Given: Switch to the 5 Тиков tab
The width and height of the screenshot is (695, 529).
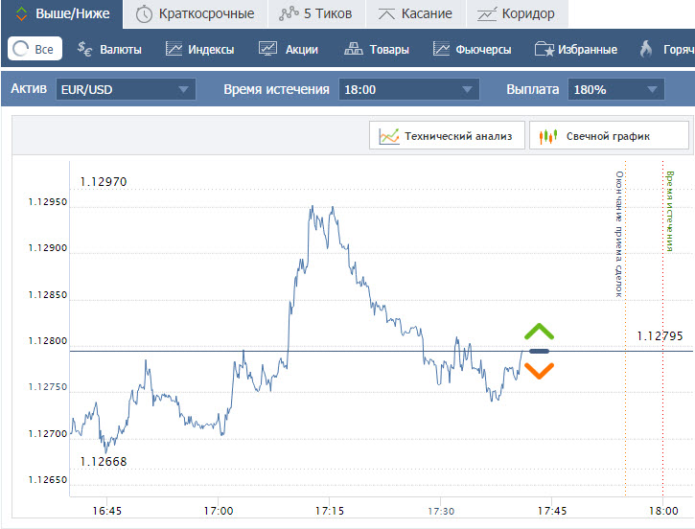Looking at the screenshot, I should point(316,13).
